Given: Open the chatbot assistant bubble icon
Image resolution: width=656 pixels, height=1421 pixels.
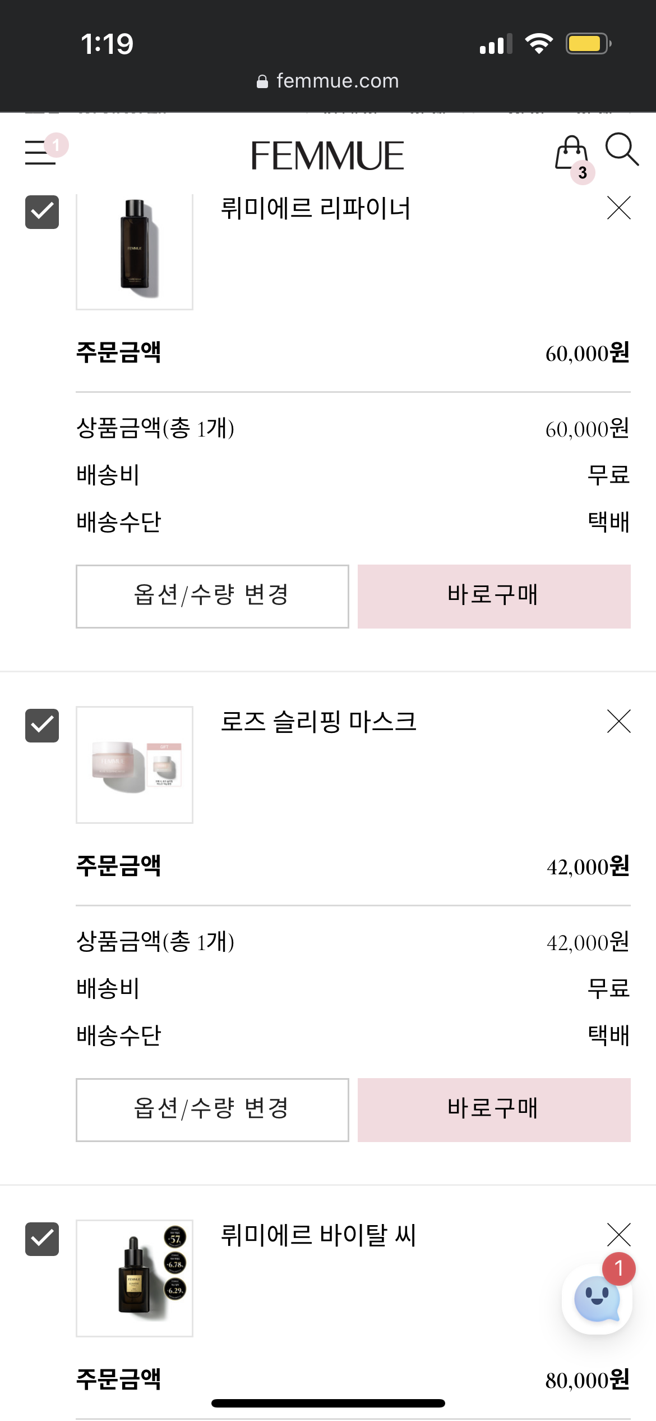Looking at the screenshot, I should coord(597,1299).
